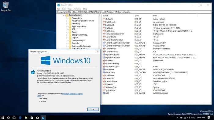Select the CorruptedFileRecovery key
This screenshot has height=120, width=214.
(81, 46)
